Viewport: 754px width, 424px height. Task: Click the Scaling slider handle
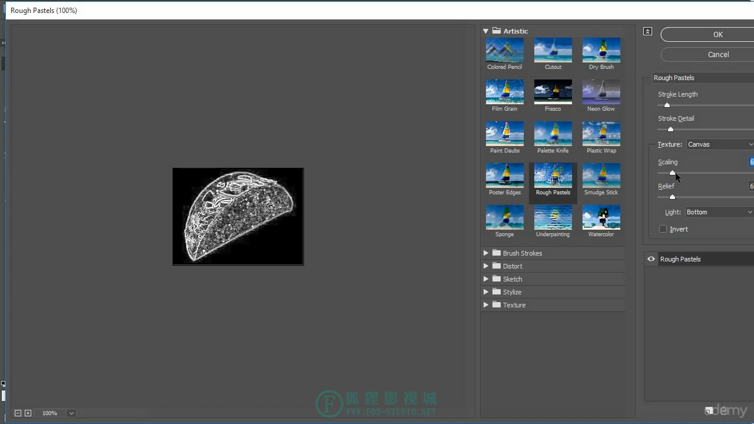coord(672,173)
